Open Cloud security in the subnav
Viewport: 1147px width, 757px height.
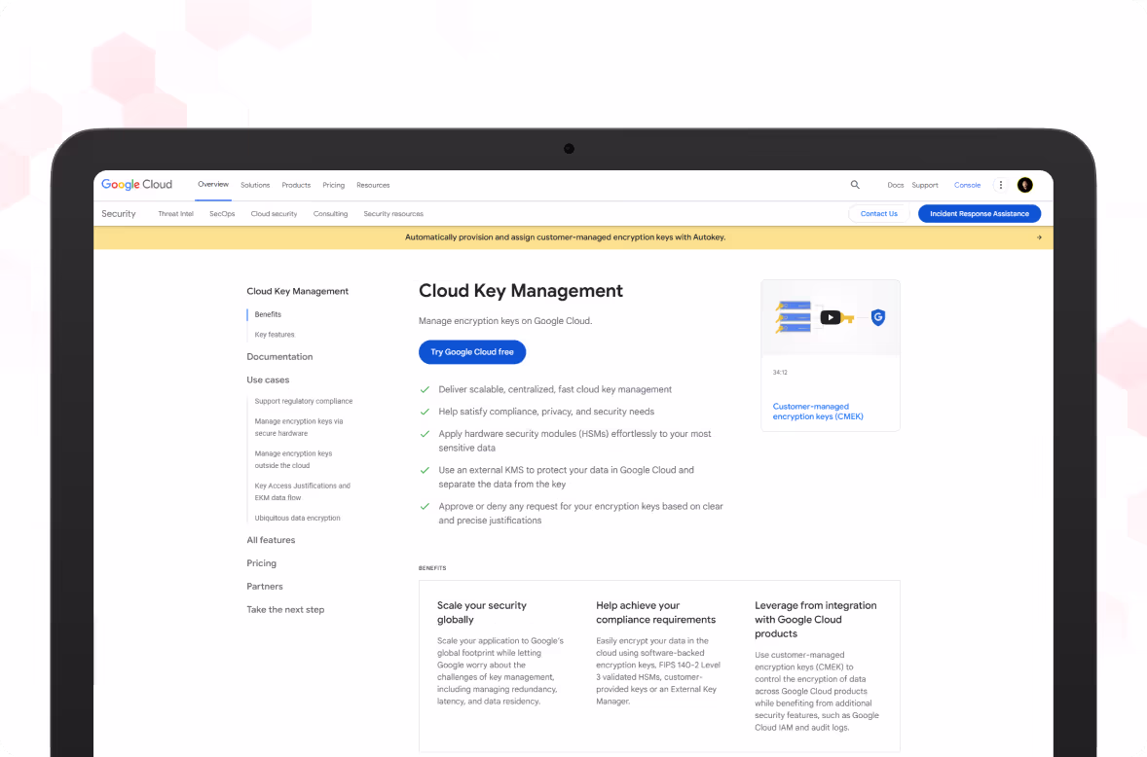(274, 214)
